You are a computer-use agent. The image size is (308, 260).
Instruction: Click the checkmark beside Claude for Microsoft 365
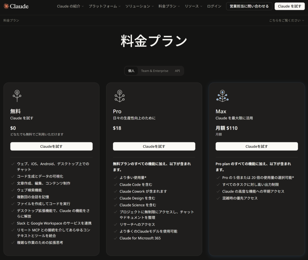115,238
